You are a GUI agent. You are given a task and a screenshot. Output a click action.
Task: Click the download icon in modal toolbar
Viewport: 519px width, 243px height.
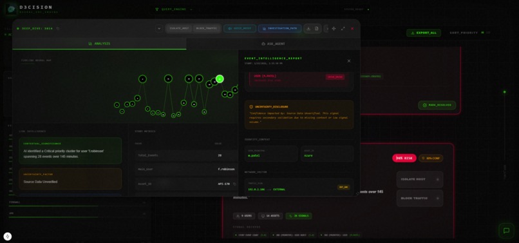308,28
